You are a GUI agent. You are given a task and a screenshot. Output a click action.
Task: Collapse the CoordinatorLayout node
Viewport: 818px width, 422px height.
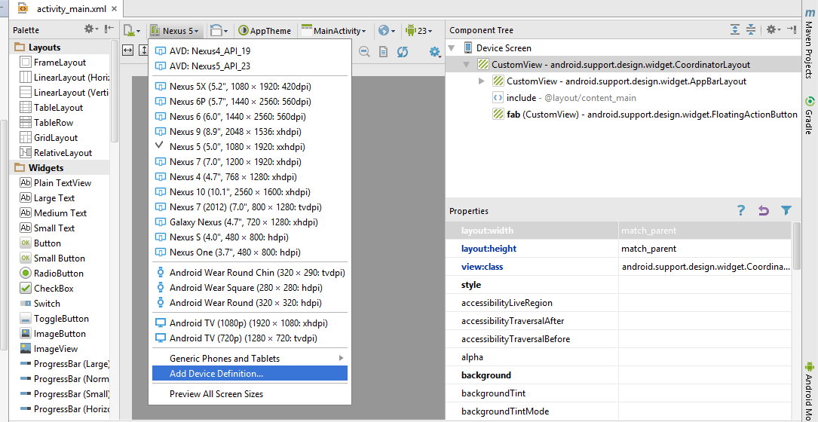(x=466, y=65)
